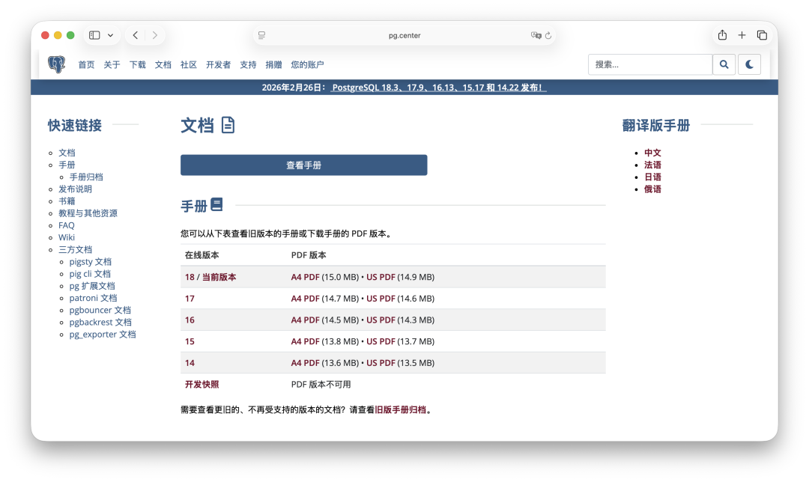Viewport: 809px width, 482px height.
Task: Open the page reader icon in address bar
Action: click(x=261, y=35)
